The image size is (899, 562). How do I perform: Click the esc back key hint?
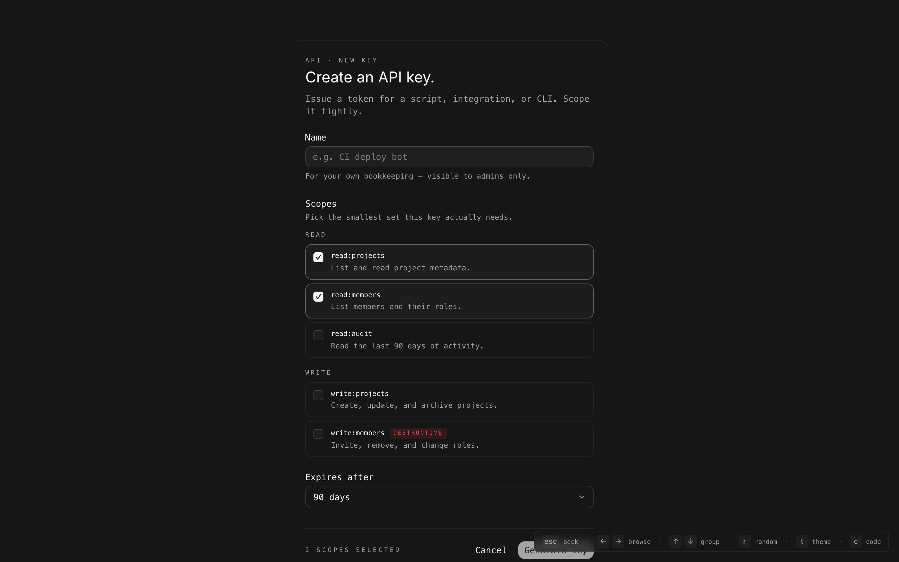[x=550, y=542]
